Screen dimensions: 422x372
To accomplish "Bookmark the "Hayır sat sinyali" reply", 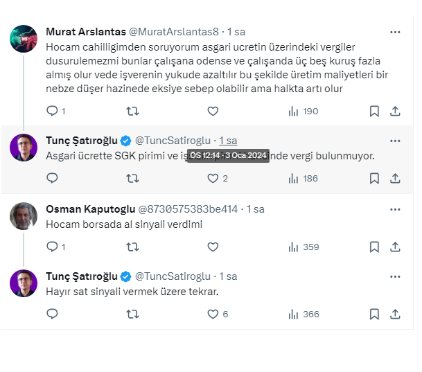I will click(374, 314).
